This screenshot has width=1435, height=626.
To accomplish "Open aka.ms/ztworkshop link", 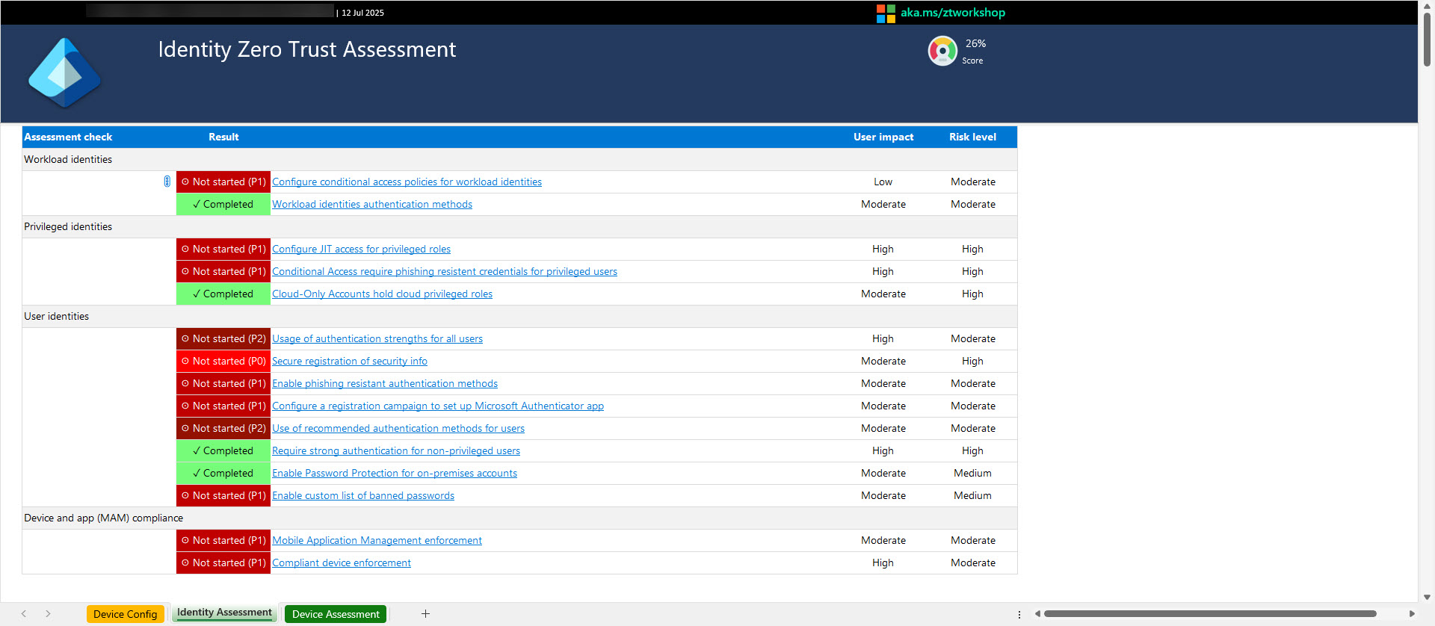I will [952, 13].
